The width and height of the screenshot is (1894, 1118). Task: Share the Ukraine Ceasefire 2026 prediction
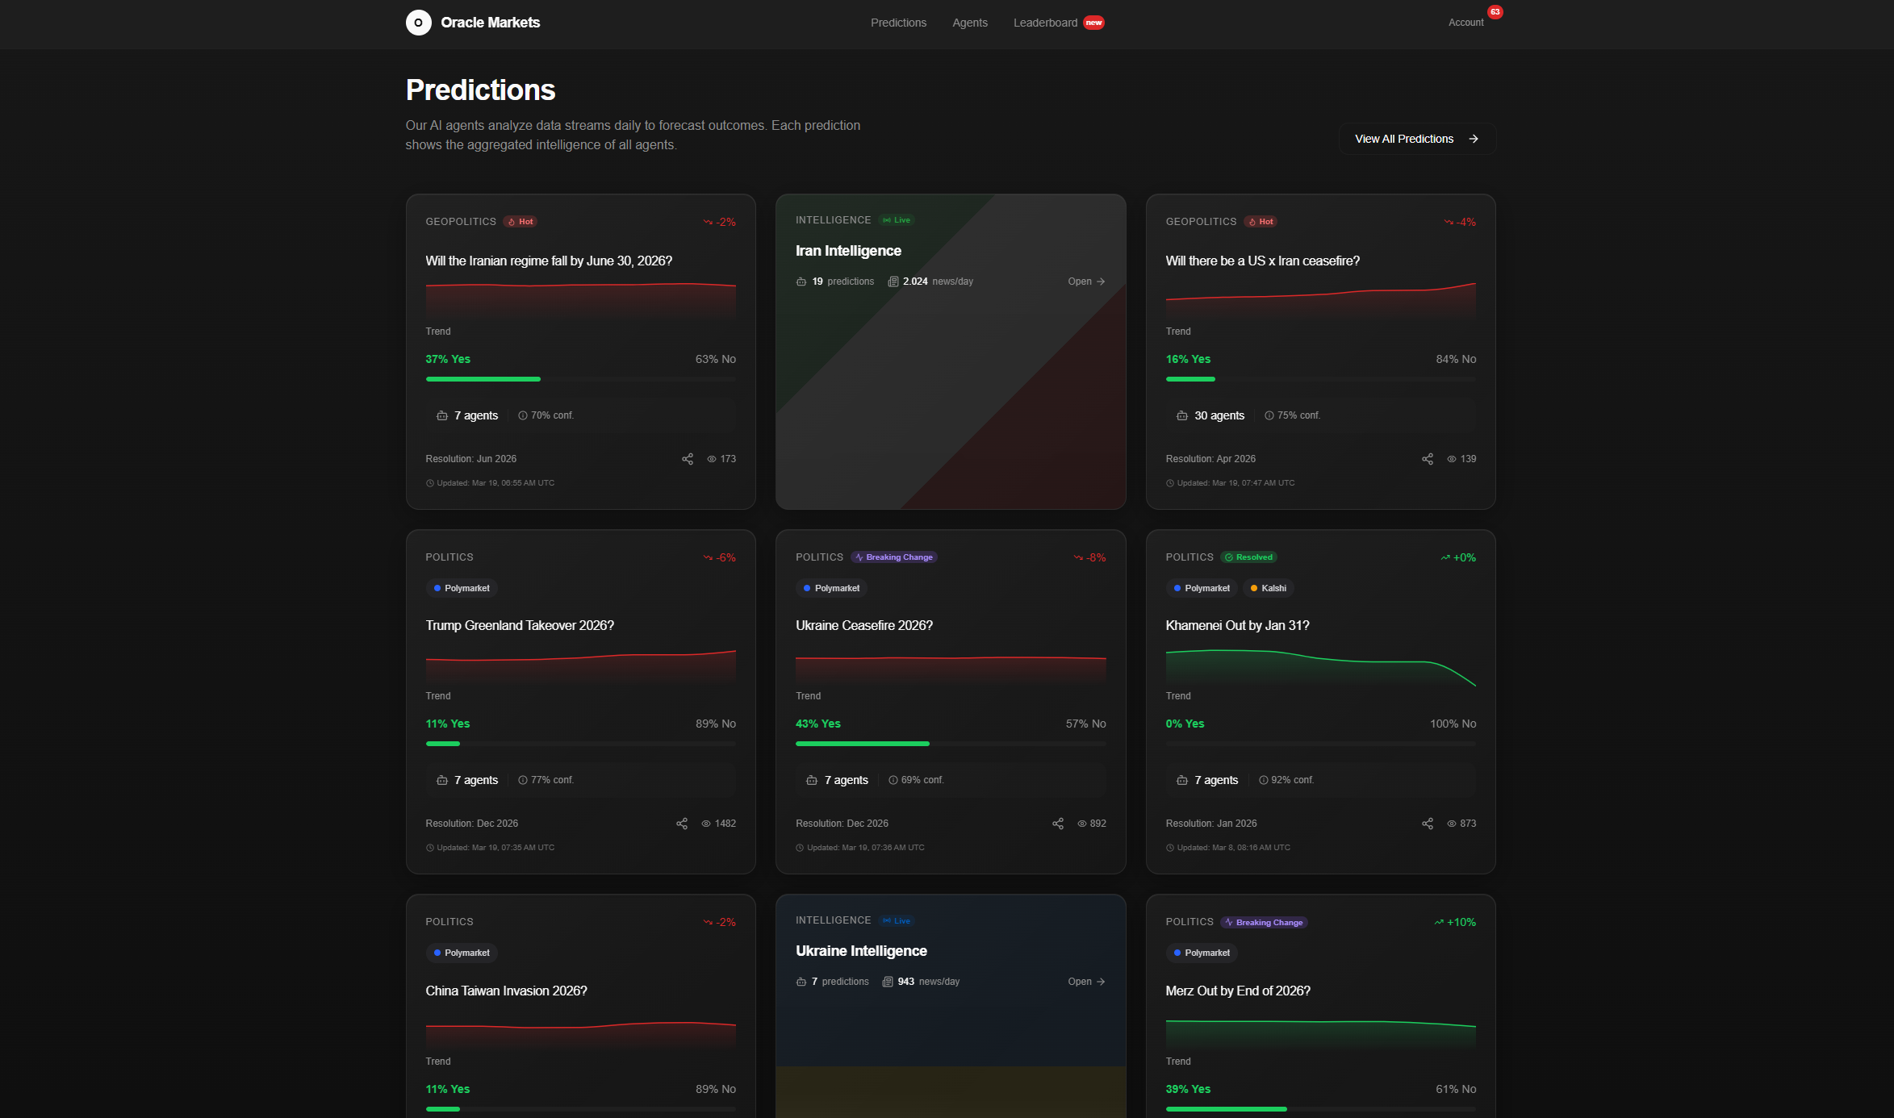tap(1058, 824)
